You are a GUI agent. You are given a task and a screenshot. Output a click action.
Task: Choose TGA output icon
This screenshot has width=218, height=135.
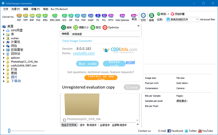pyautogui.click(x=77, y=16)
